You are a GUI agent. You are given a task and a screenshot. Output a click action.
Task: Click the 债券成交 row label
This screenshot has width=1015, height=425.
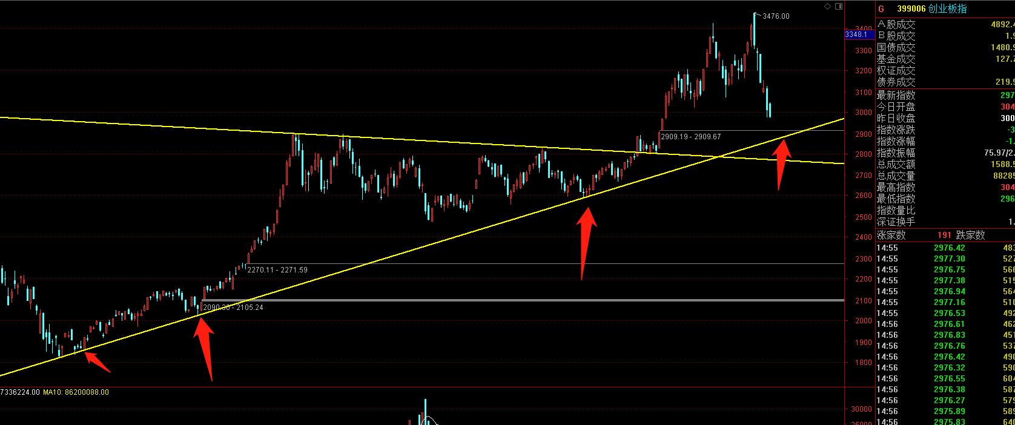tap(896, 82)
